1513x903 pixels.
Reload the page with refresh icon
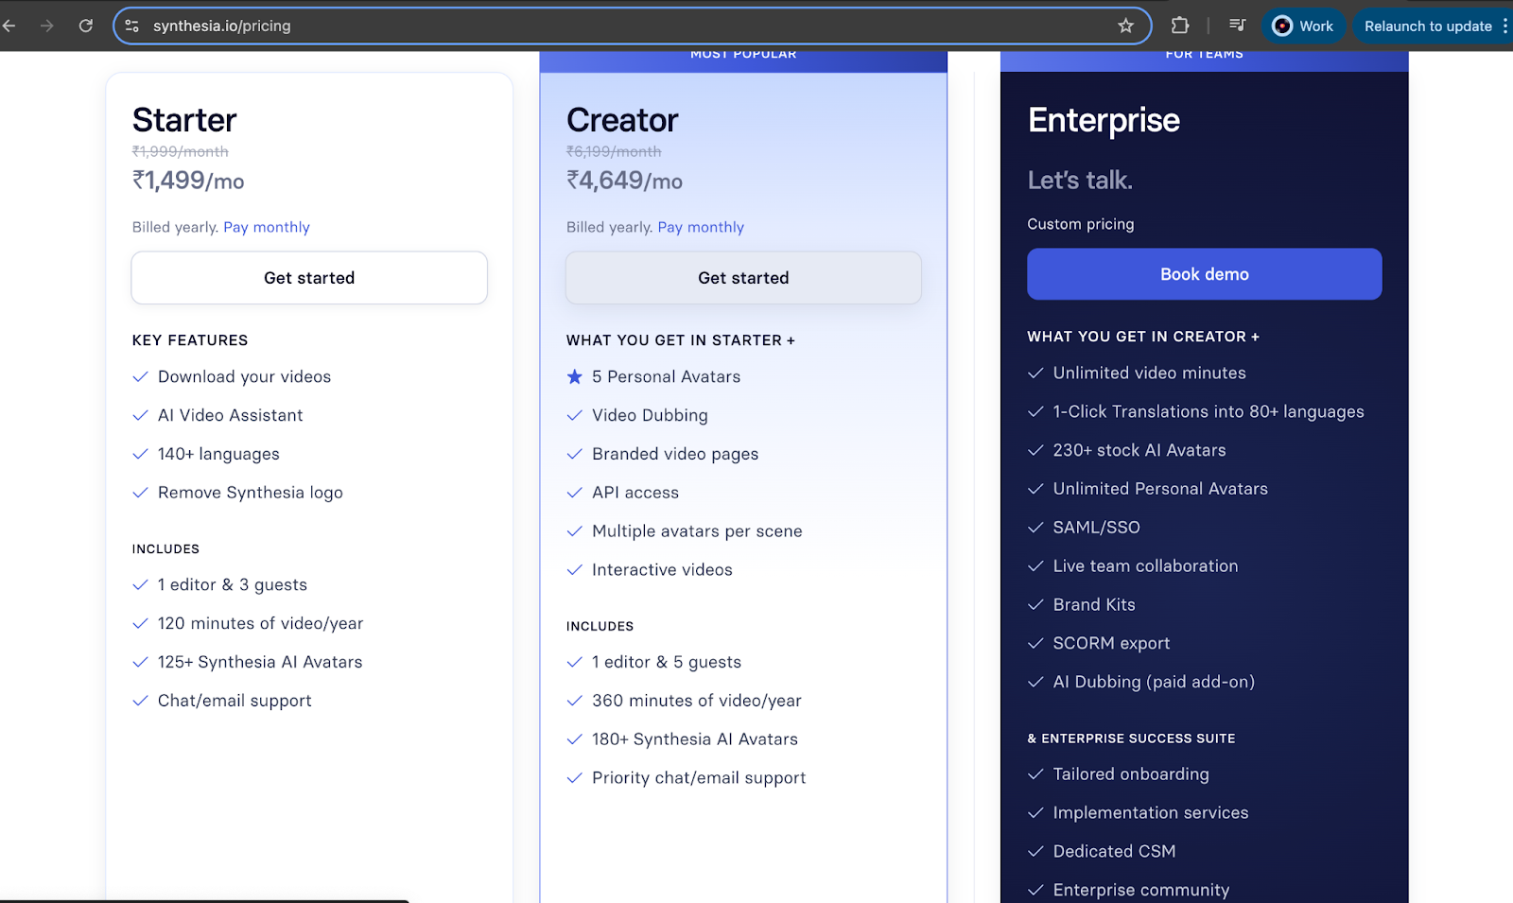click(86, 26)
